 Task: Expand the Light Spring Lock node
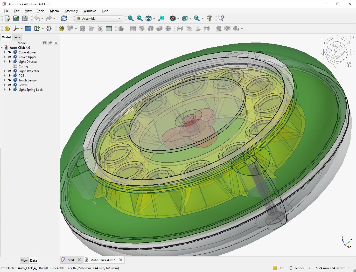[5, 90]
